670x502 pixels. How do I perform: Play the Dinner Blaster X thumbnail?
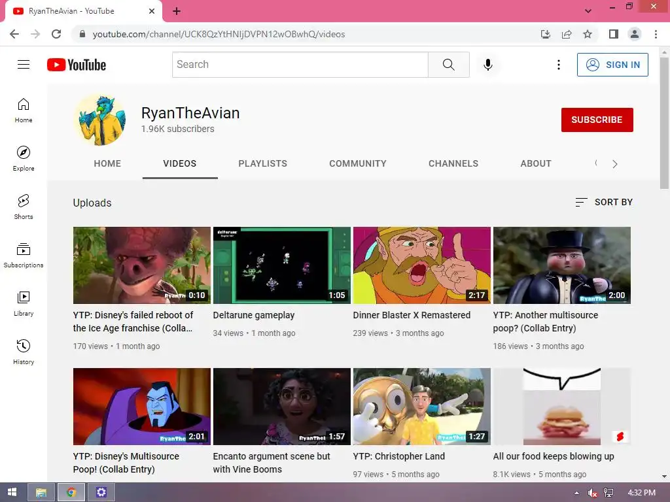(x=422, y=265)
